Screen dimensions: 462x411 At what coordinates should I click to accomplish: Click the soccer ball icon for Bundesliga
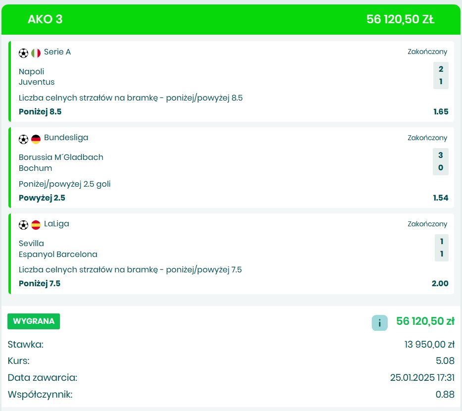pyautogui.click(x=24, y=139)
